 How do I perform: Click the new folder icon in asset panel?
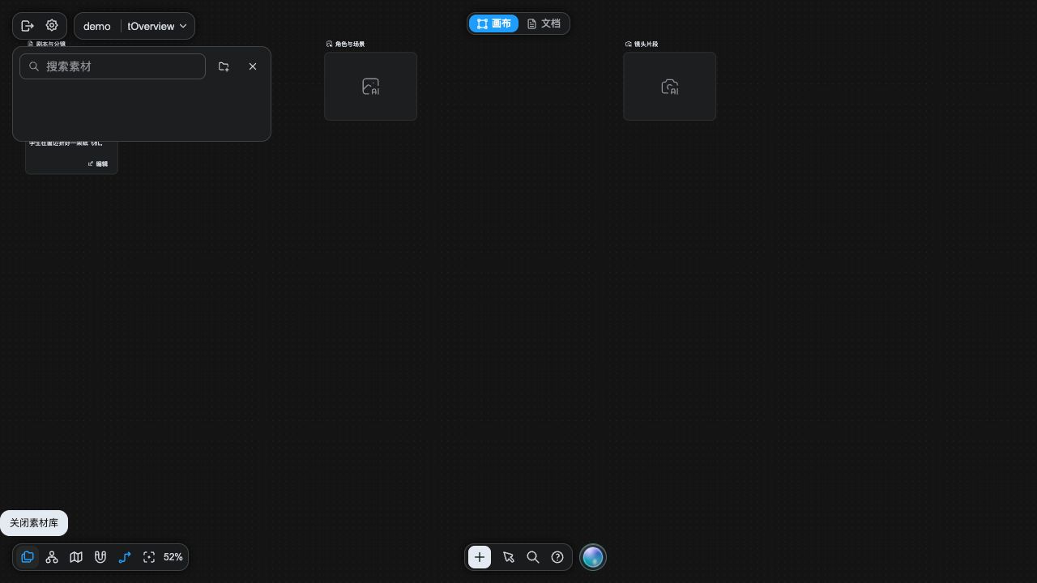[224, 66]
